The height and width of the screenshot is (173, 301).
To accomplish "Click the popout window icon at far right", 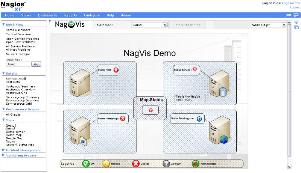I will coord(296,27).
